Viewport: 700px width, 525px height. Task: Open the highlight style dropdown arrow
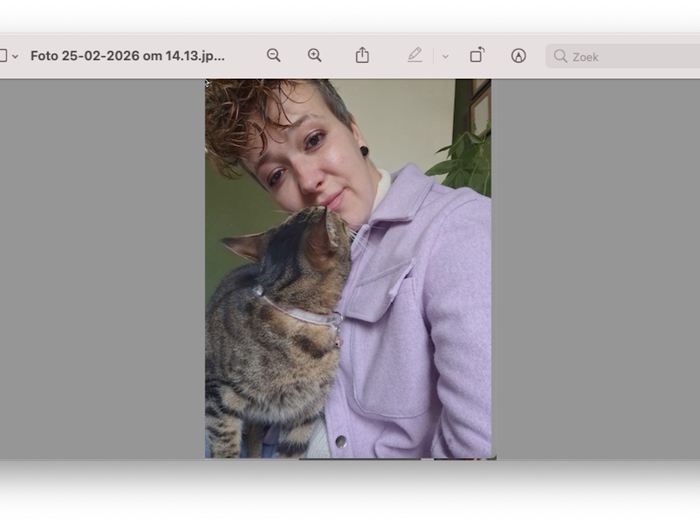(x=445, y=57)
